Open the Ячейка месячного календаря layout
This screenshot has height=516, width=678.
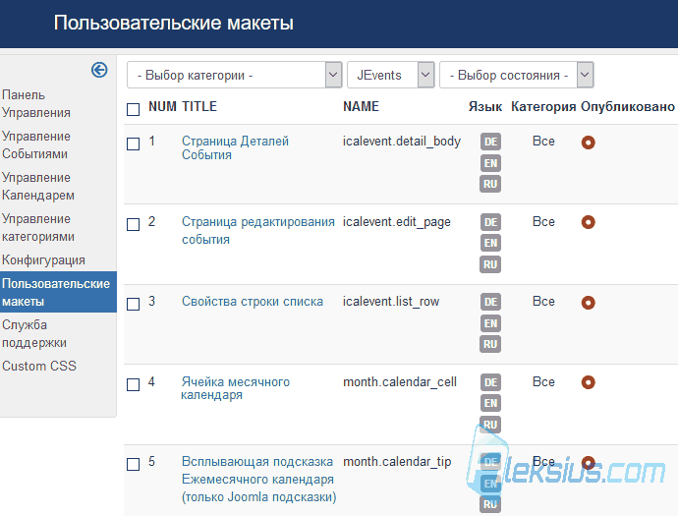pos(235,388)
